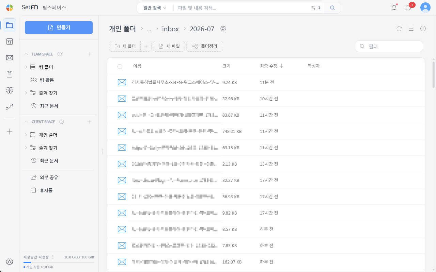Screen dimensions: 436x272
Task: Expand 즐겨 찾기 under TEAM SPACE
Action: (26, 93)
